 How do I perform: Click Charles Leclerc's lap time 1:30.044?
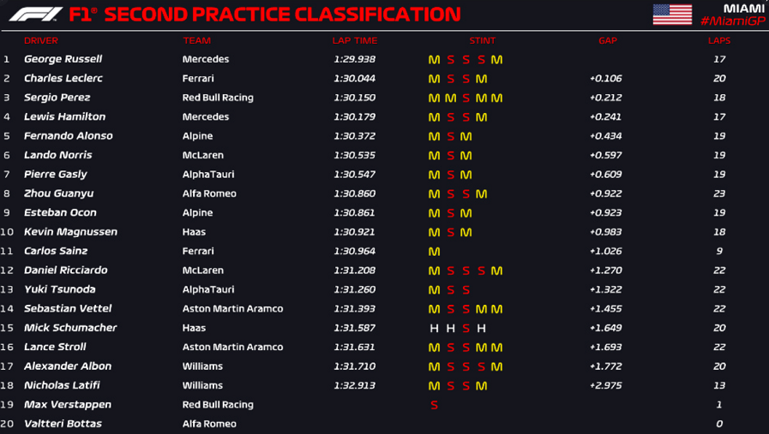point(354,79)
